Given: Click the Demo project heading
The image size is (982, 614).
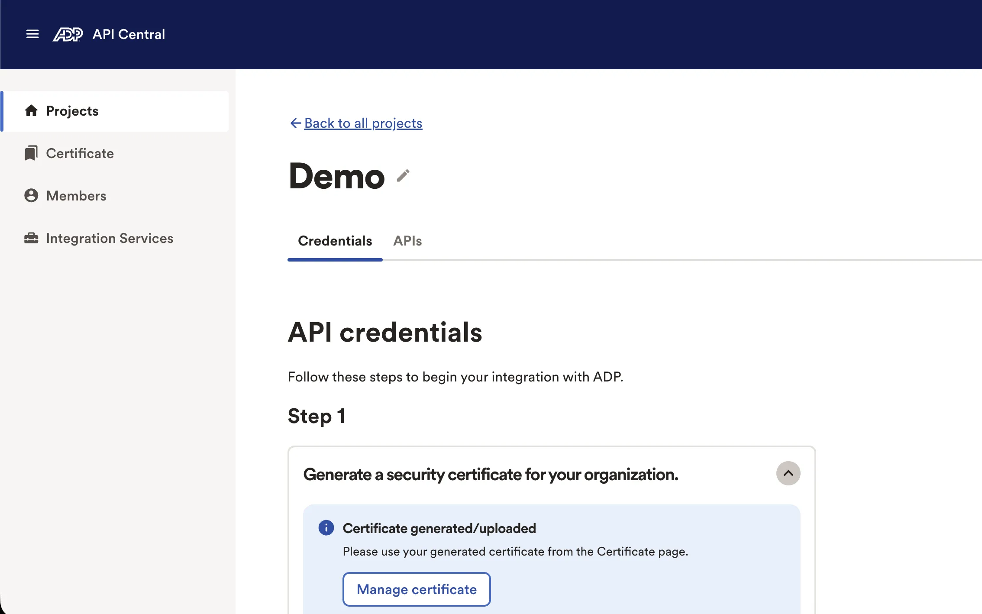Looking at the screenshot, I should point(336,176).
